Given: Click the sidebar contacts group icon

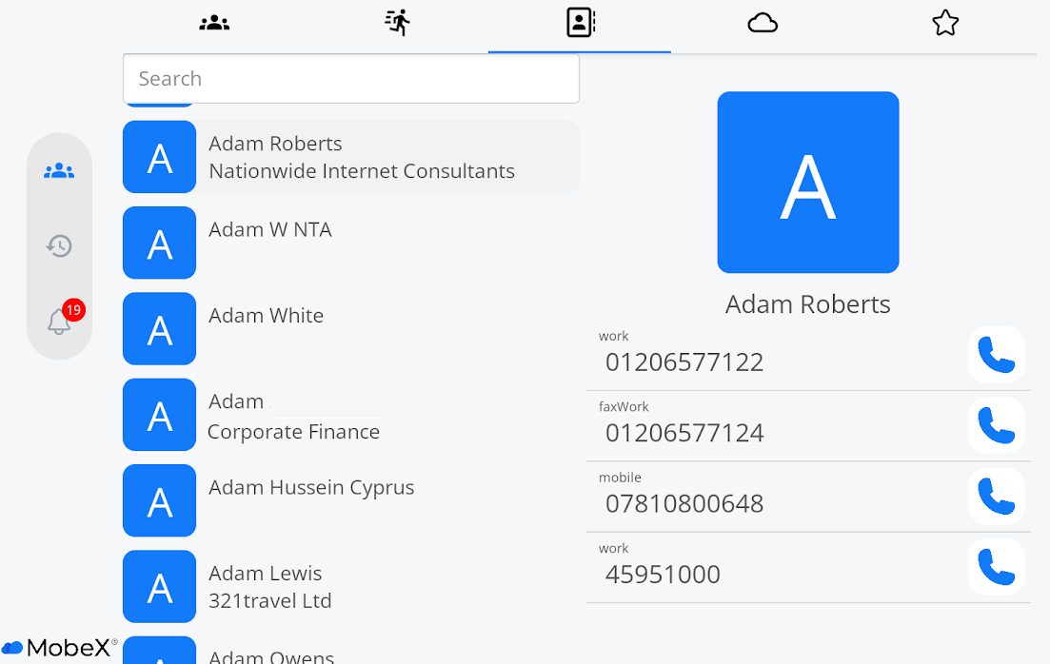Looking at the screenshot, I should tap(59, 171).
